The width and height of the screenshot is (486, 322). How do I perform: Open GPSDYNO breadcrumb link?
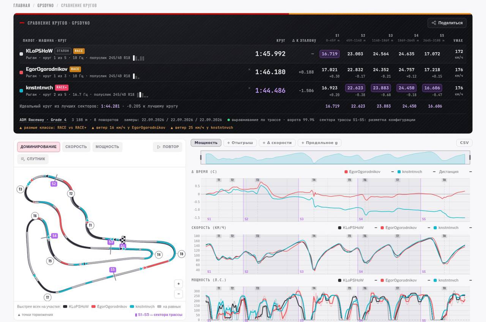click(46, 5)
